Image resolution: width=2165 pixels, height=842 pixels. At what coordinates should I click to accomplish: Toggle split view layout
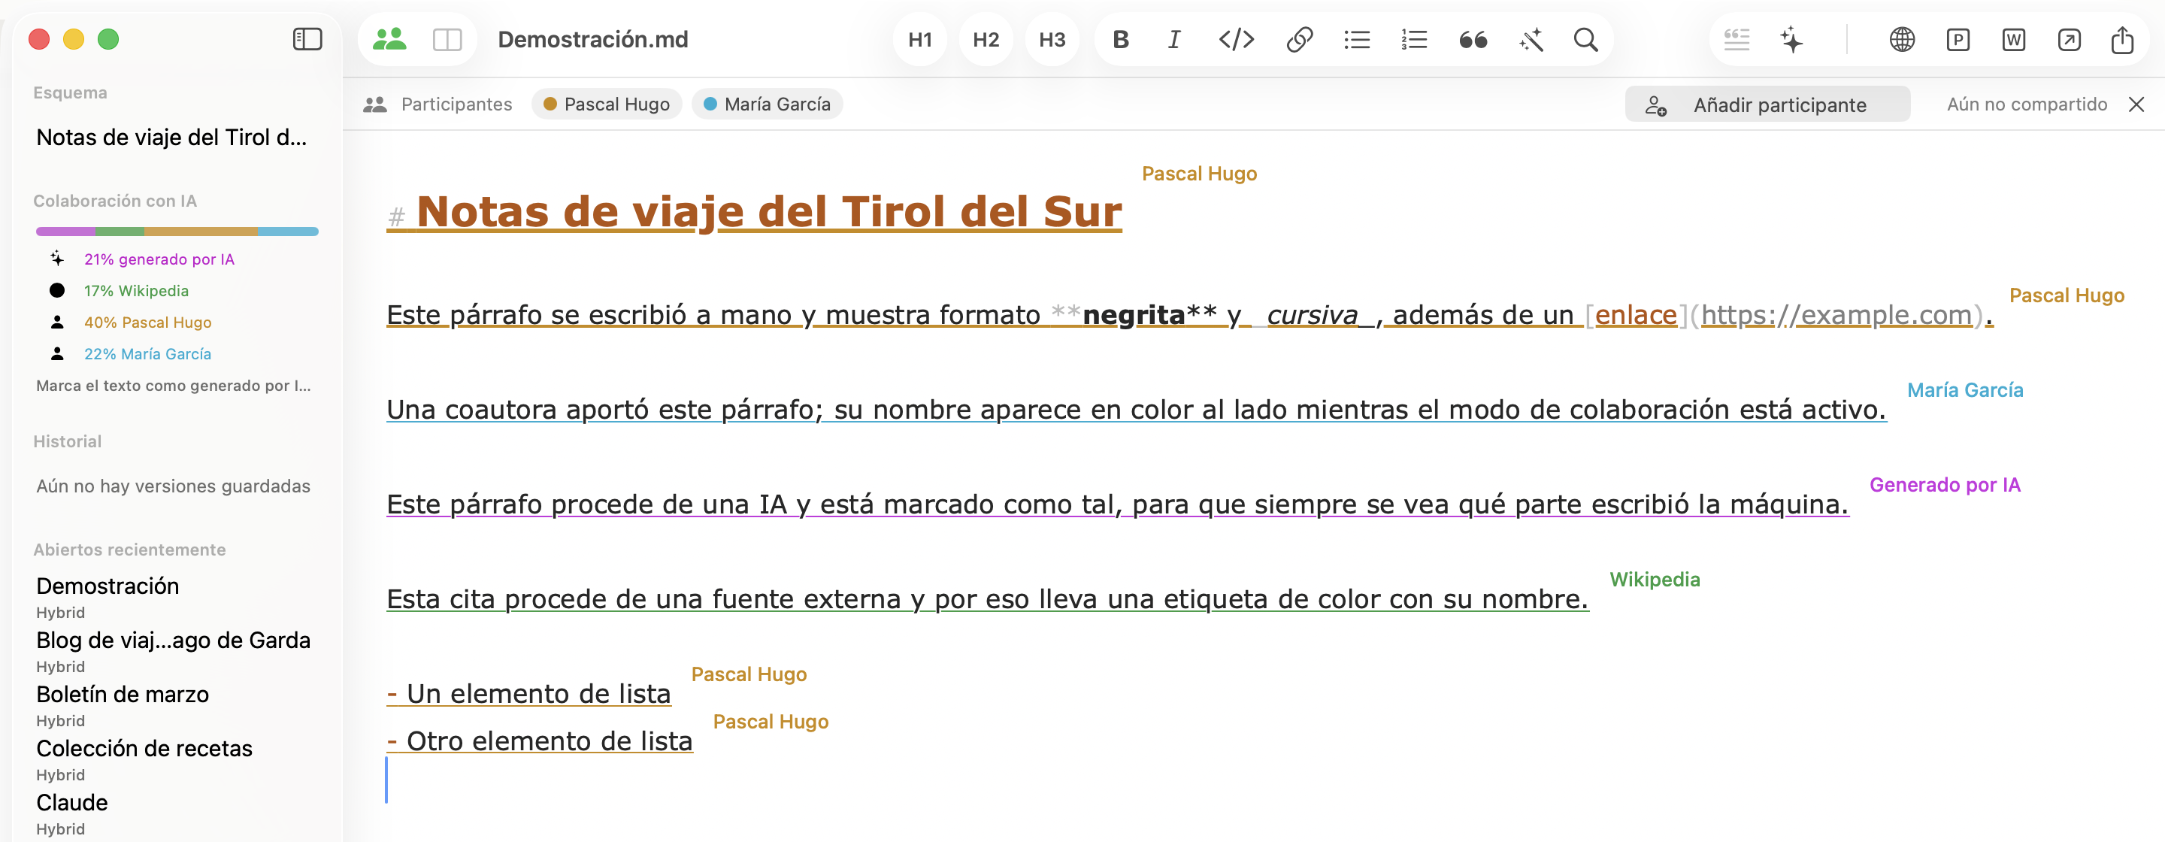tap(447, 40)
